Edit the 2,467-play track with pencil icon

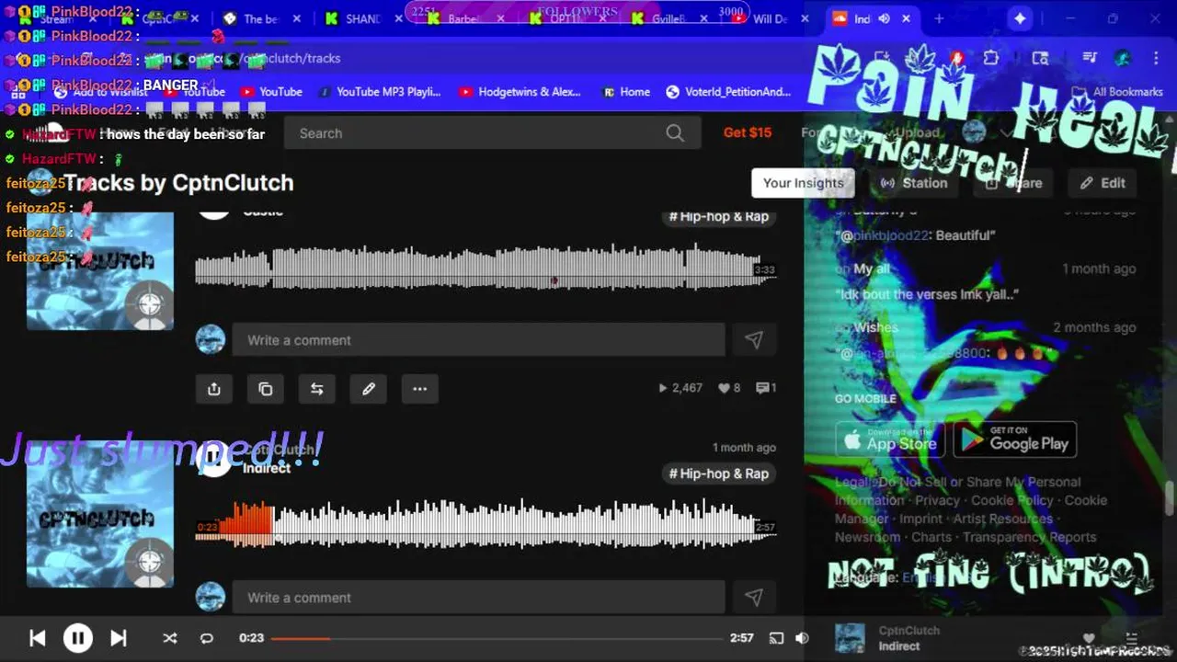(369, 389)
